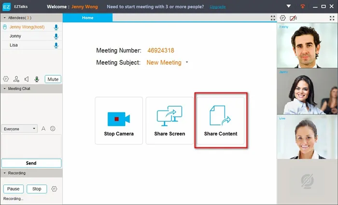This screenshot has width=338, height=205.
Task: Click the speaker volume icon
Action: [27, 79]
